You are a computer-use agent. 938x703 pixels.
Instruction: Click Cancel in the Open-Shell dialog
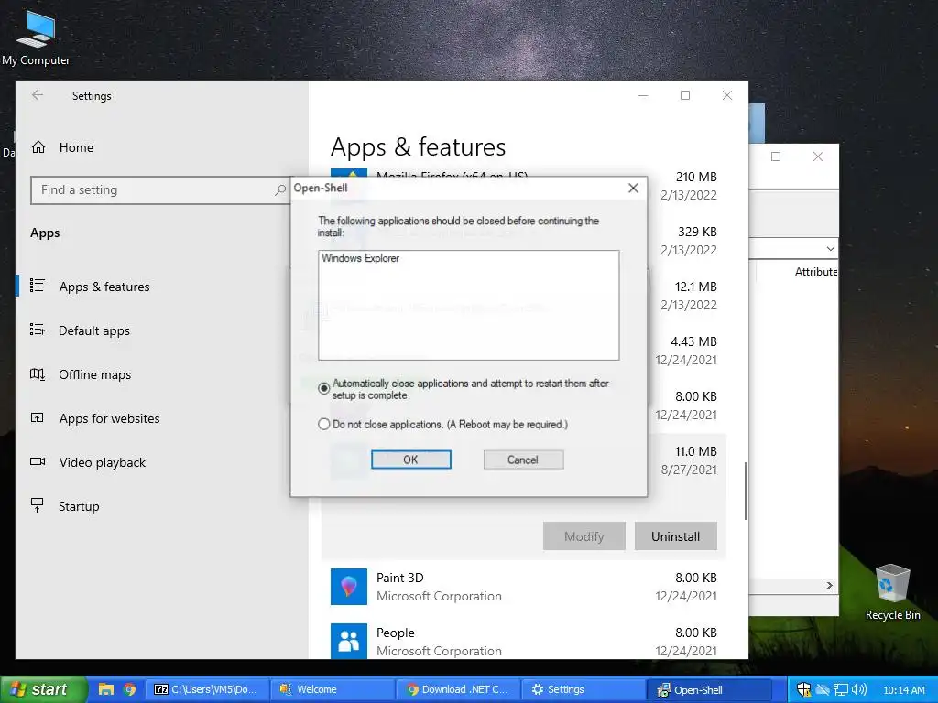tap(523, 460)
